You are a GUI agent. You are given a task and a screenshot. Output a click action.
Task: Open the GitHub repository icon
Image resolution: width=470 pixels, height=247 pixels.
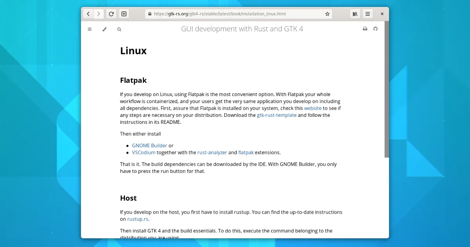coord(375,29)
